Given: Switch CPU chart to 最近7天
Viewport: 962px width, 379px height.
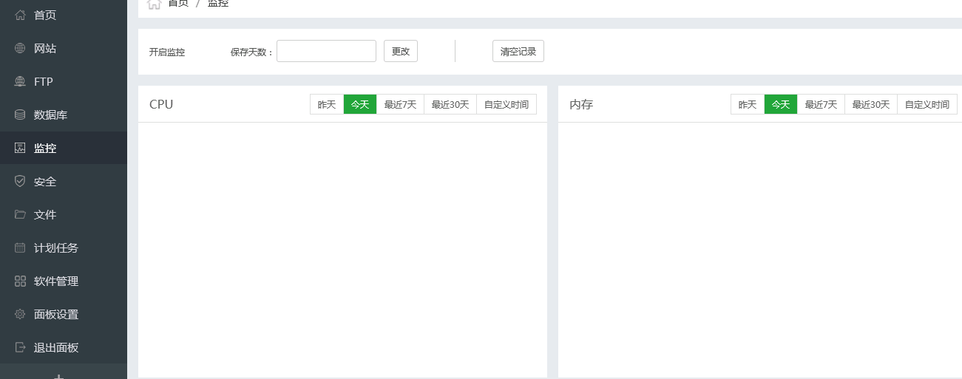Looking at the screenshot, I should point(400,105).
